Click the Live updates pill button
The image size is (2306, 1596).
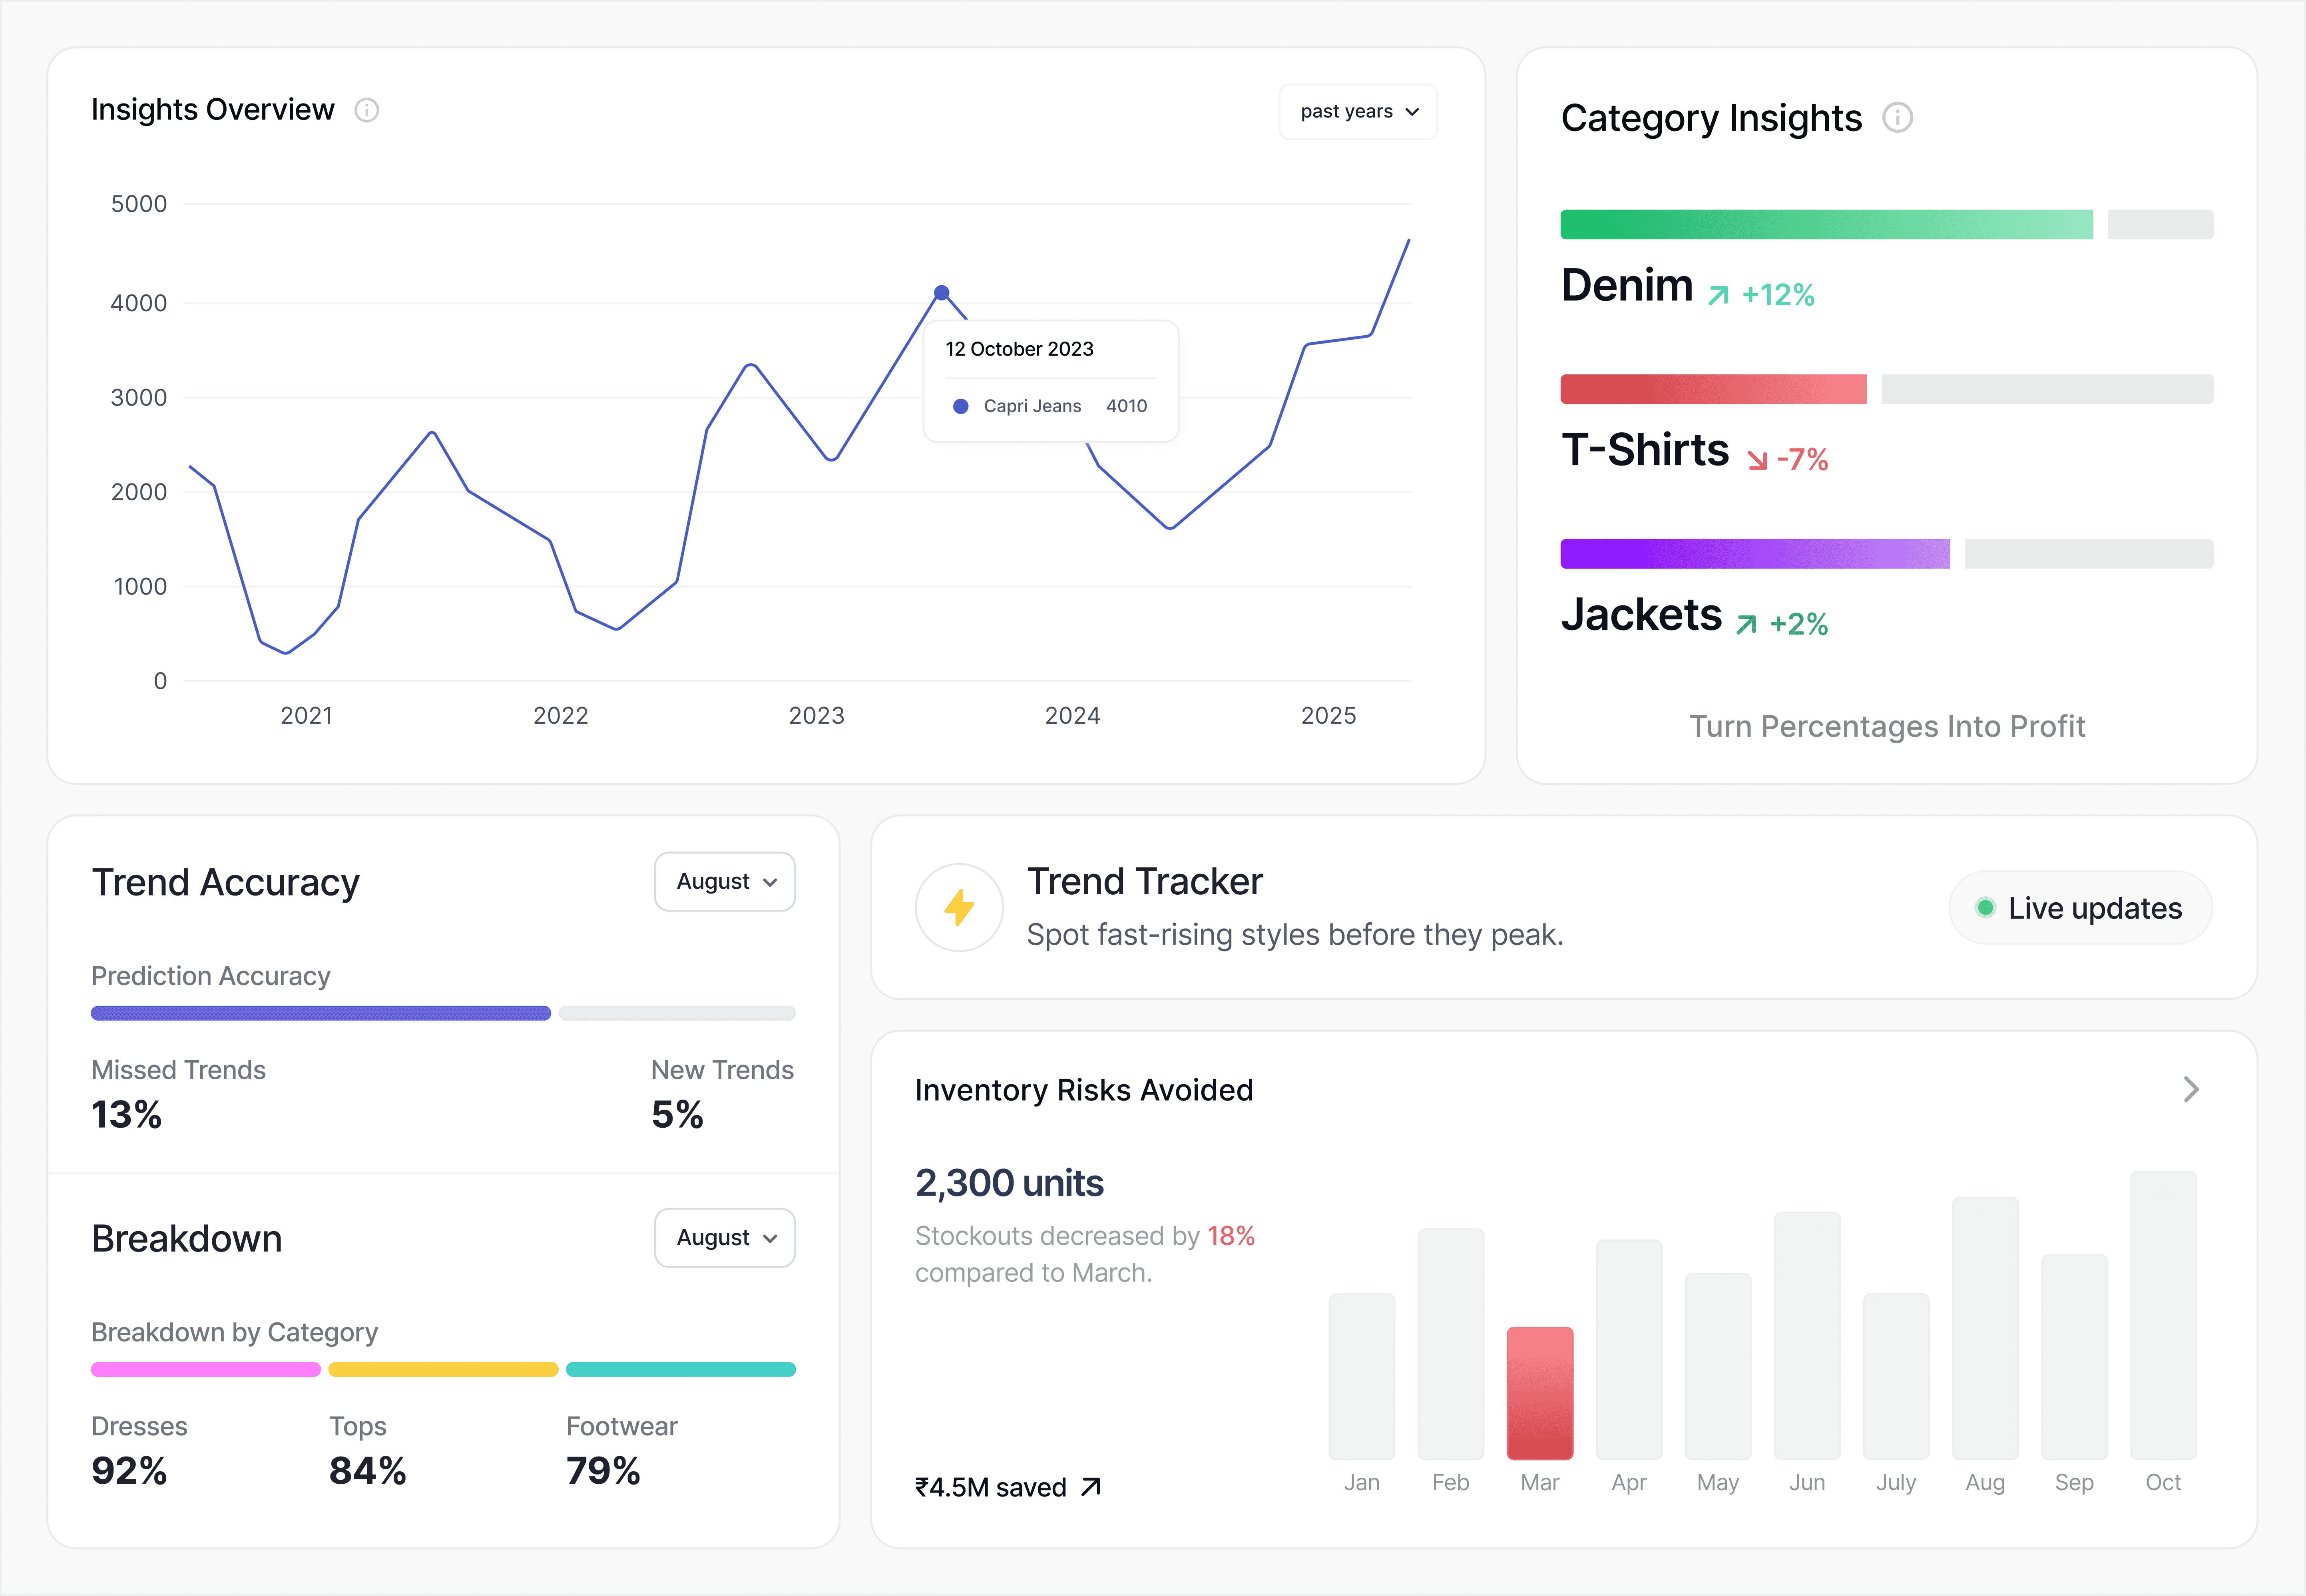click(x=2080, y=908)
